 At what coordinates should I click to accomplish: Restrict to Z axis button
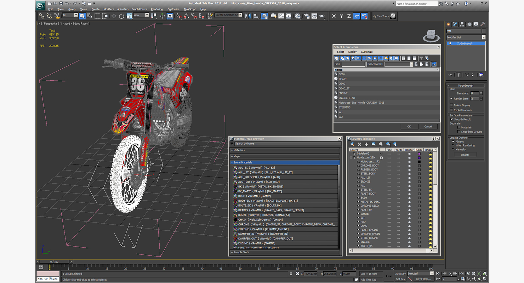pyautogui.click(x=349, y=16)
